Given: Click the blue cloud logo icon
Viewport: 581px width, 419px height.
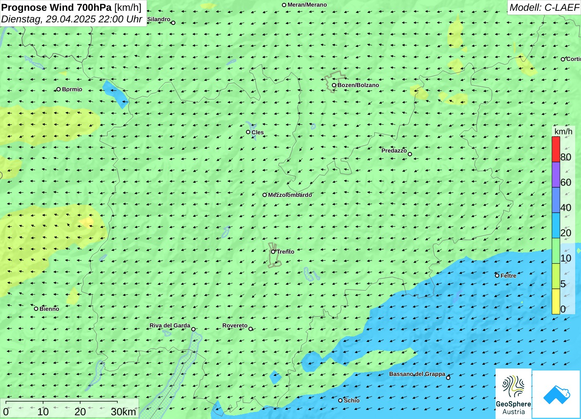Looking at the screenshot, I should pyautogui.click(x=557, y=395).
